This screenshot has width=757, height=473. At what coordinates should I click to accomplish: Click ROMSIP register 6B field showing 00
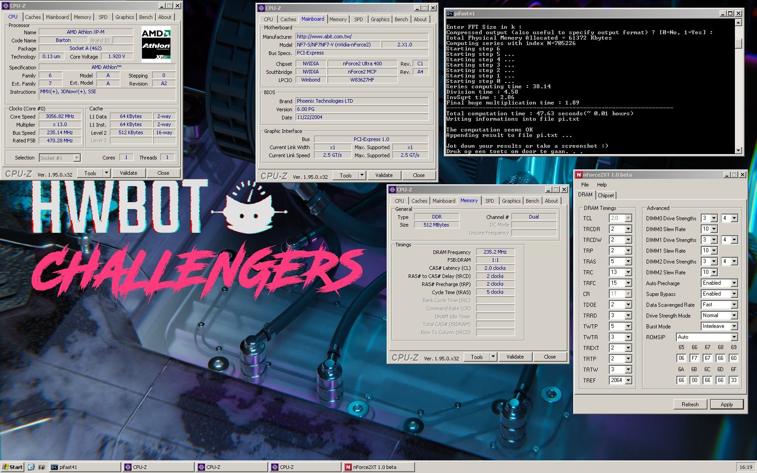[x=694, y=380]
